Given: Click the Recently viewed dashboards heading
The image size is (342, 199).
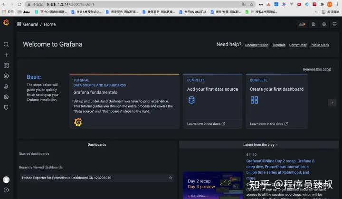Looking at the screenshot, I should click(41, 167).
